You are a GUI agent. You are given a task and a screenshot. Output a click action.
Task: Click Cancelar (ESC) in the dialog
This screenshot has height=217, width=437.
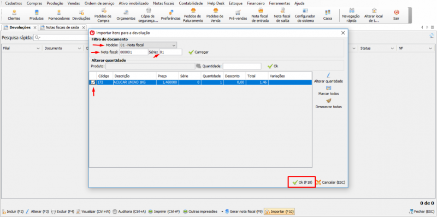[331, 182]
